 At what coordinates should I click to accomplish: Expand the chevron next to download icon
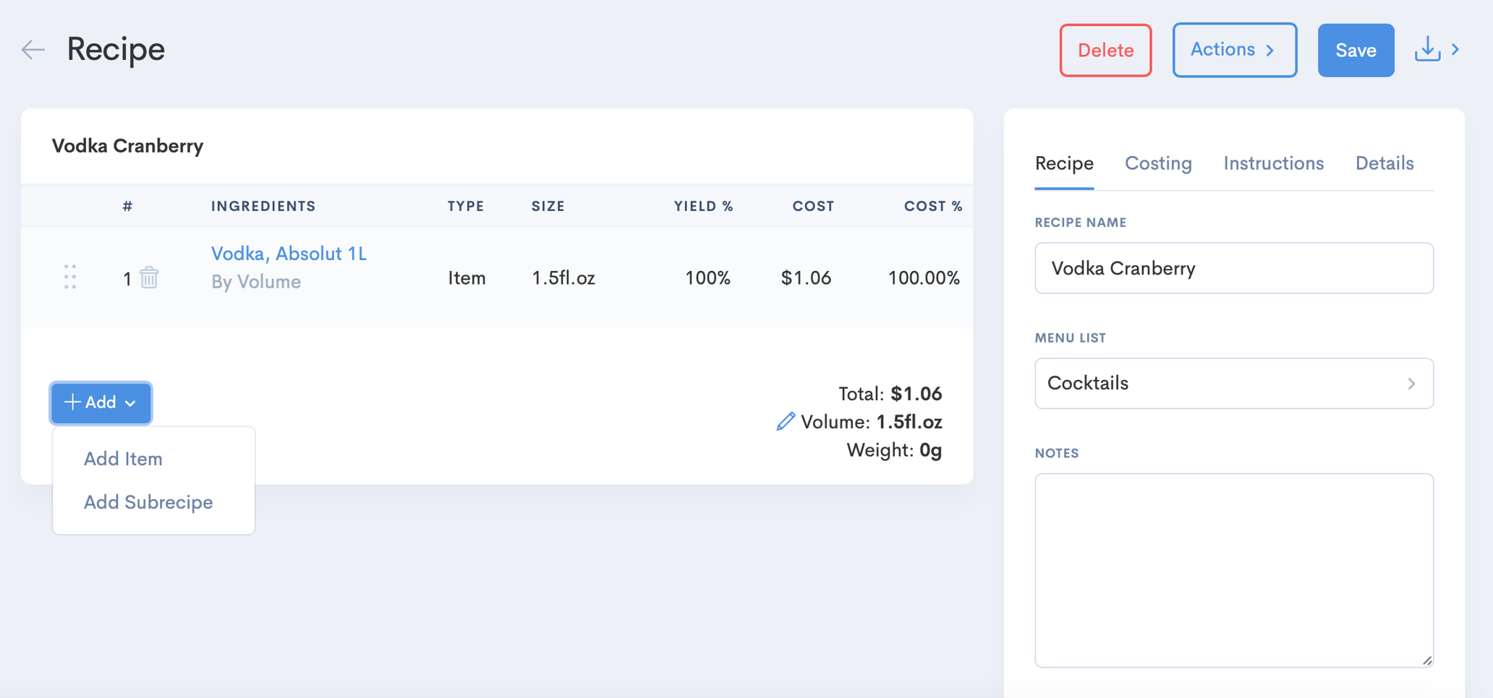coord(1455,50)
